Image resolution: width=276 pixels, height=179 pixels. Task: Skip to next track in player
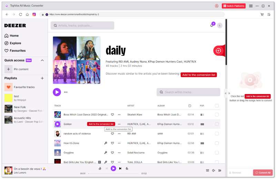tap(120, 169)
